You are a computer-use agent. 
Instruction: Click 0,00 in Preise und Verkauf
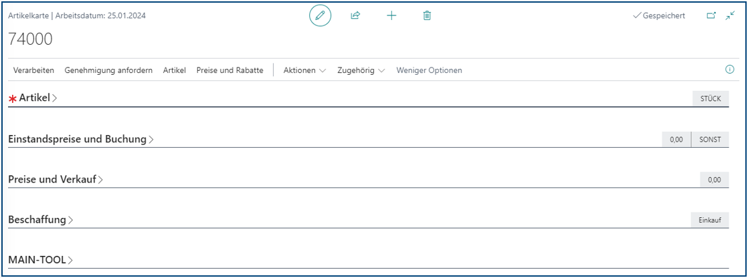715,180
